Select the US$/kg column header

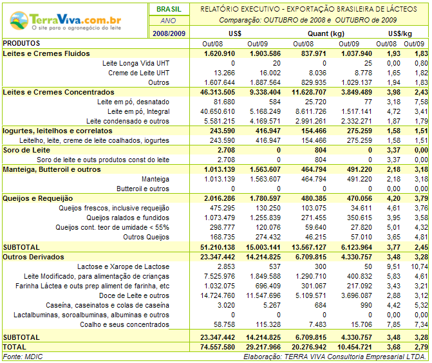coord(400,33)
